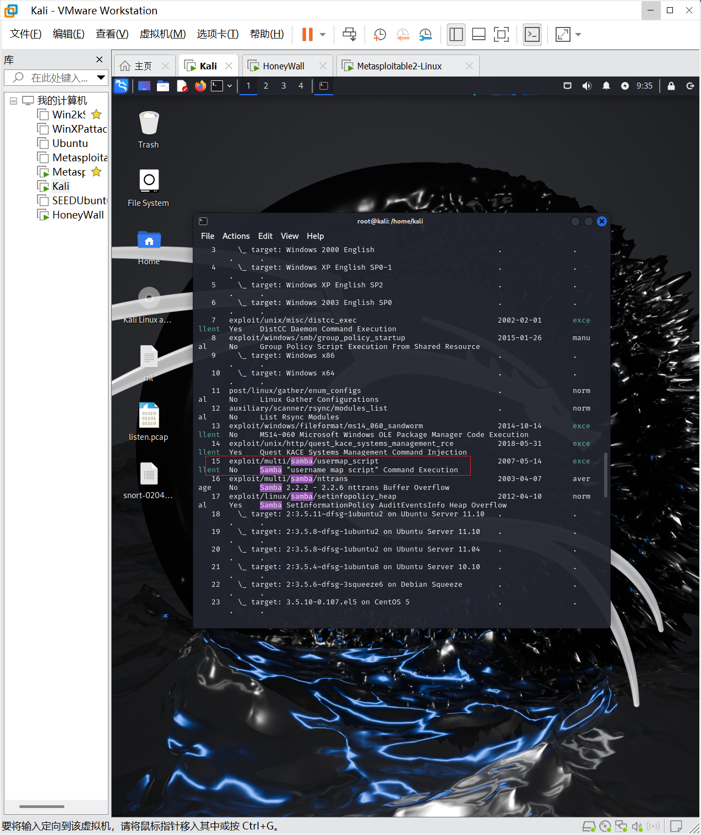
Task: Open the console view icon
Action: point(532,35)
